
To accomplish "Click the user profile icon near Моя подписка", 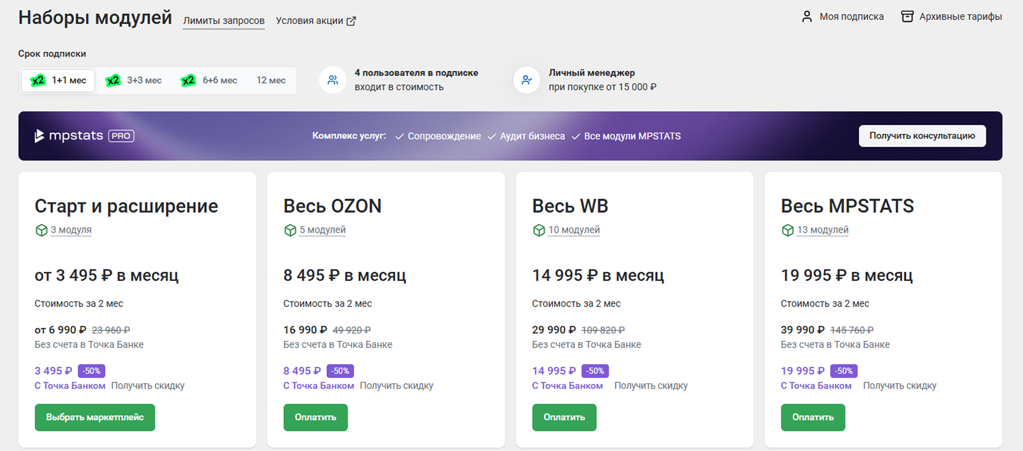I will pyautogui.click(x=807, y=17).
